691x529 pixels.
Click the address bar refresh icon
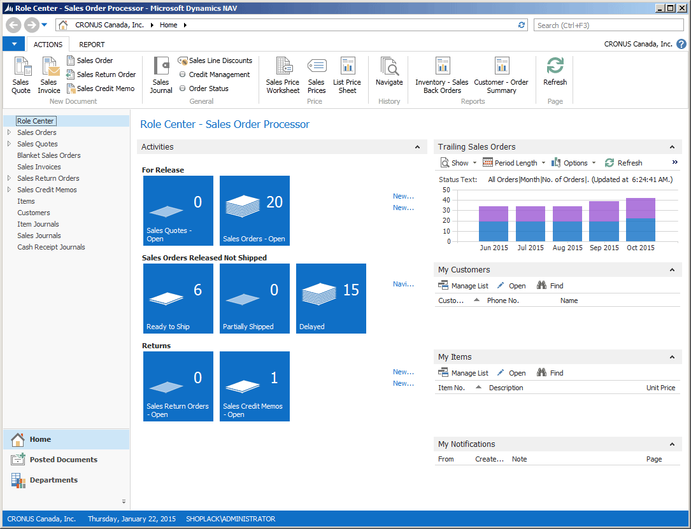pyautogui.click(x=522, y=25)
